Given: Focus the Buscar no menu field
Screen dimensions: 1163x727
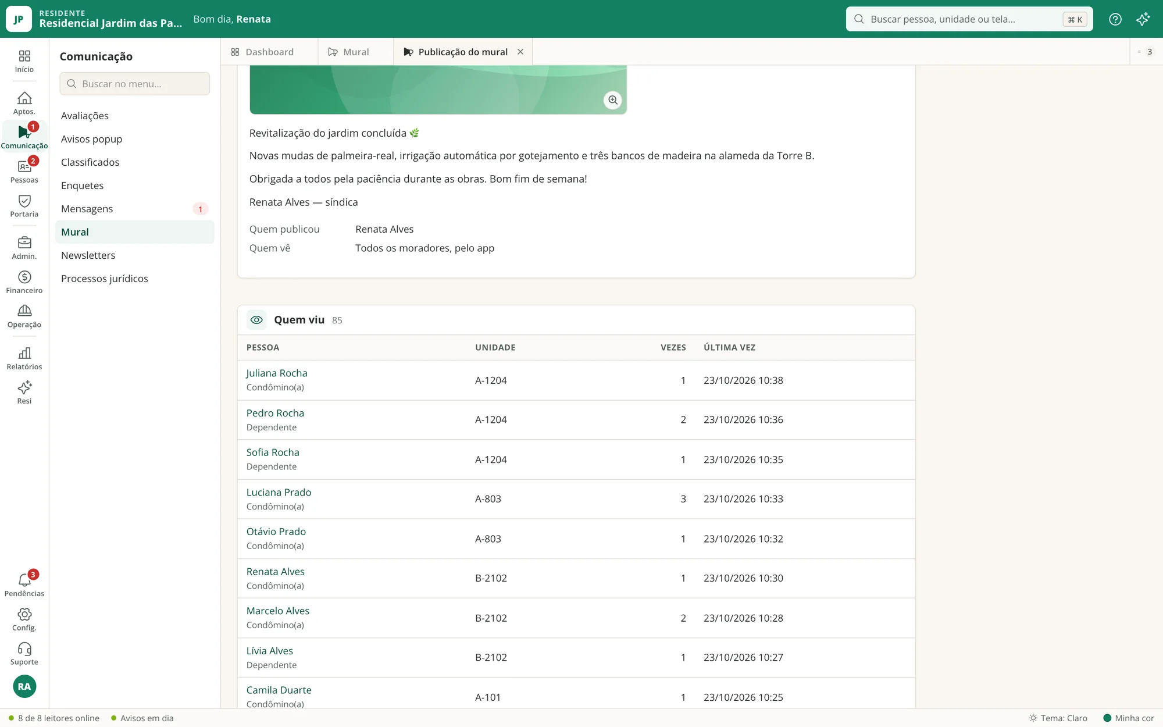Looking at the screenshot, I should (134, 84).
